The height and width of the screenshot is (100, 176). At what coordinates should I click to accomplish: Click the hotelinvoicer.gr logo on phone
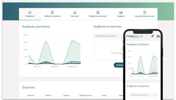135,36
